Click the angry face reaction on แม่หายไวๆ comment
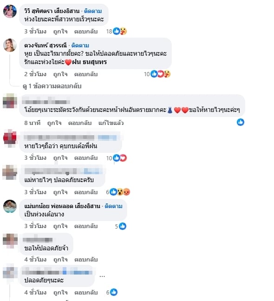 point(127,192)
